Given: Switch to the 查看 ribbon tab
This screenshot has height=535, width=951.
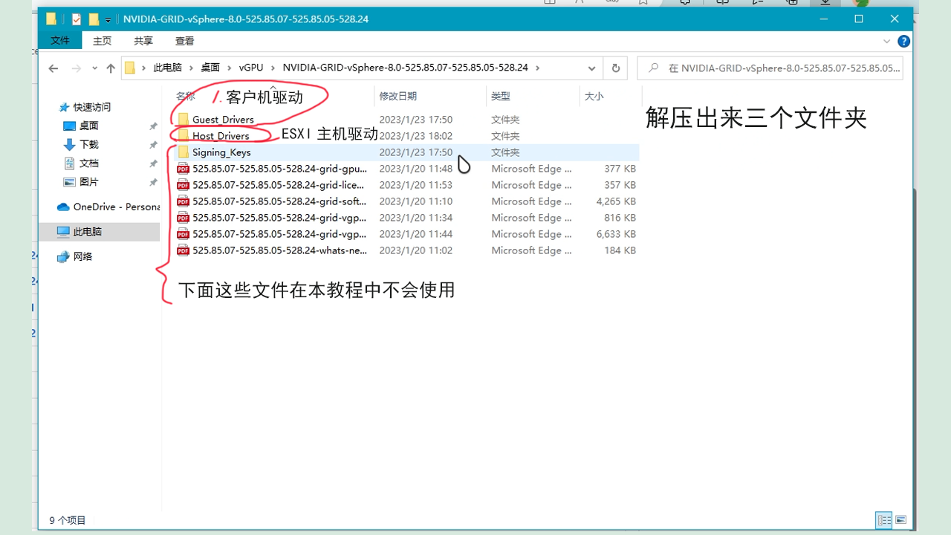Looking at the screenshot, I should [185, 41].
